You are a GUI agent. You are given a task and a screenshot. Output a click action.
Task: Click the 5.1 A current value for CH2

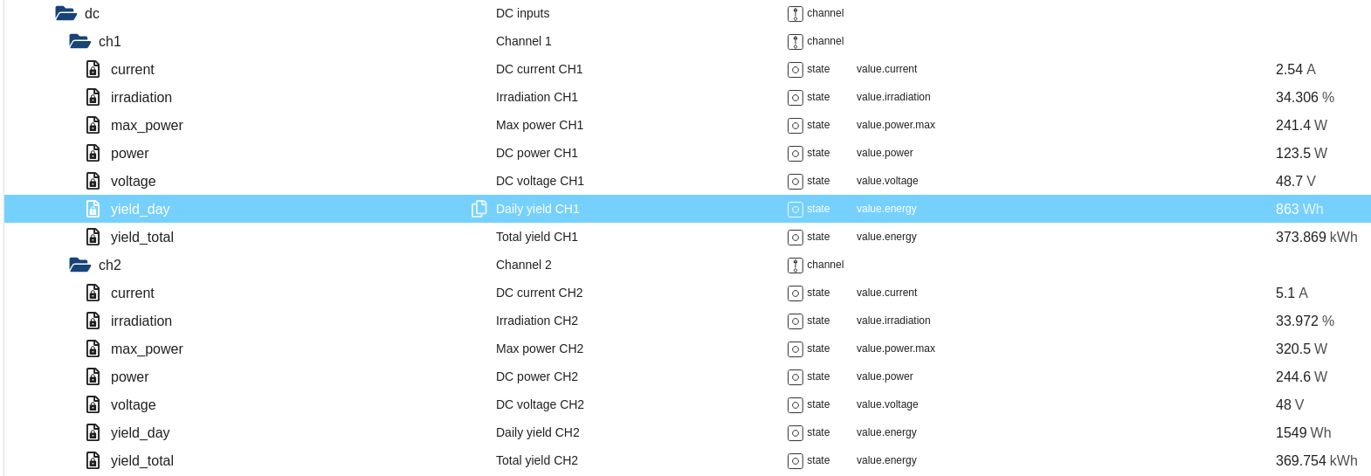pos(1291,293)
